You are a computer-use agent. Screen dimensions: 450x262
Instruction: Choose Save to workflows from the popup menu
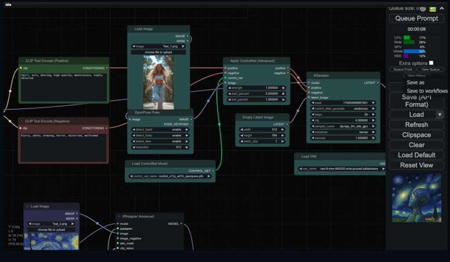[427, 91]
